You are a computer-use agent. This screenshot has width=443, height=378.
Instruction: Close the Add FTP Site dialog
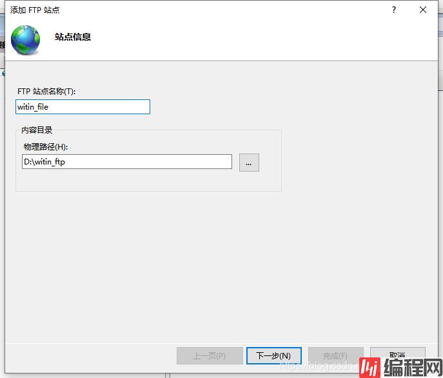[423, 10]
